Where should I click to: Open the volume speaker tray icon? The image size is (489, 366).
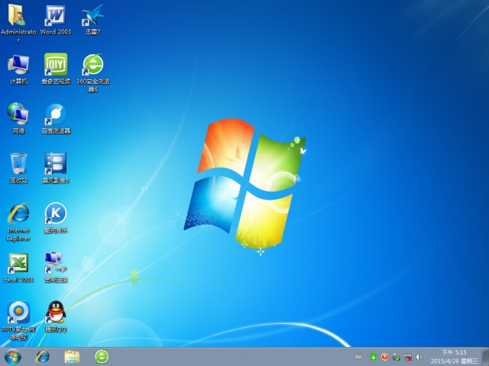tap(419, 357)
